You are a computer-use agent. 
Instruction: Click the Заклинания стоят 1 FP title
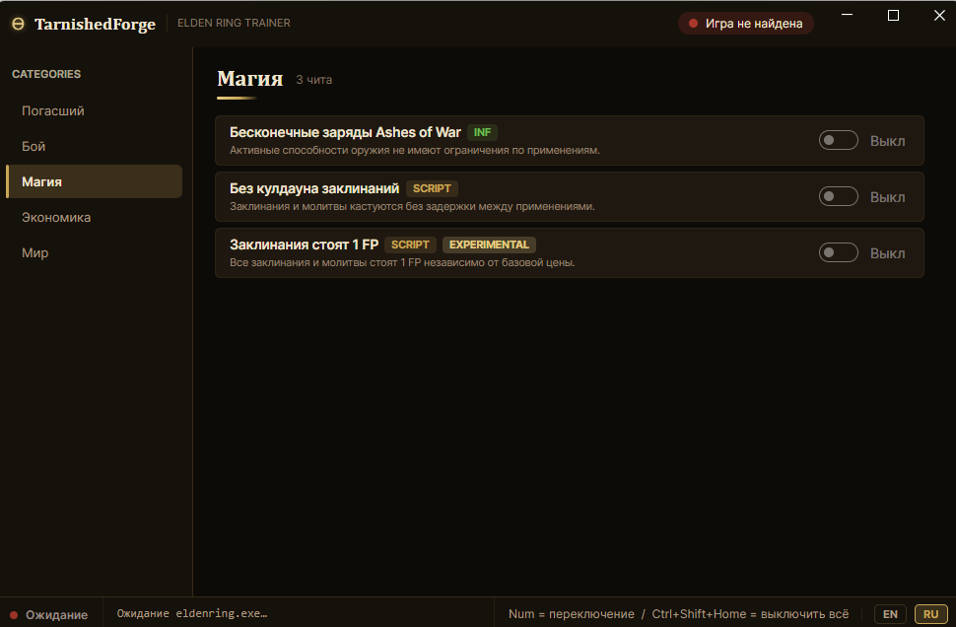(305, 244)
